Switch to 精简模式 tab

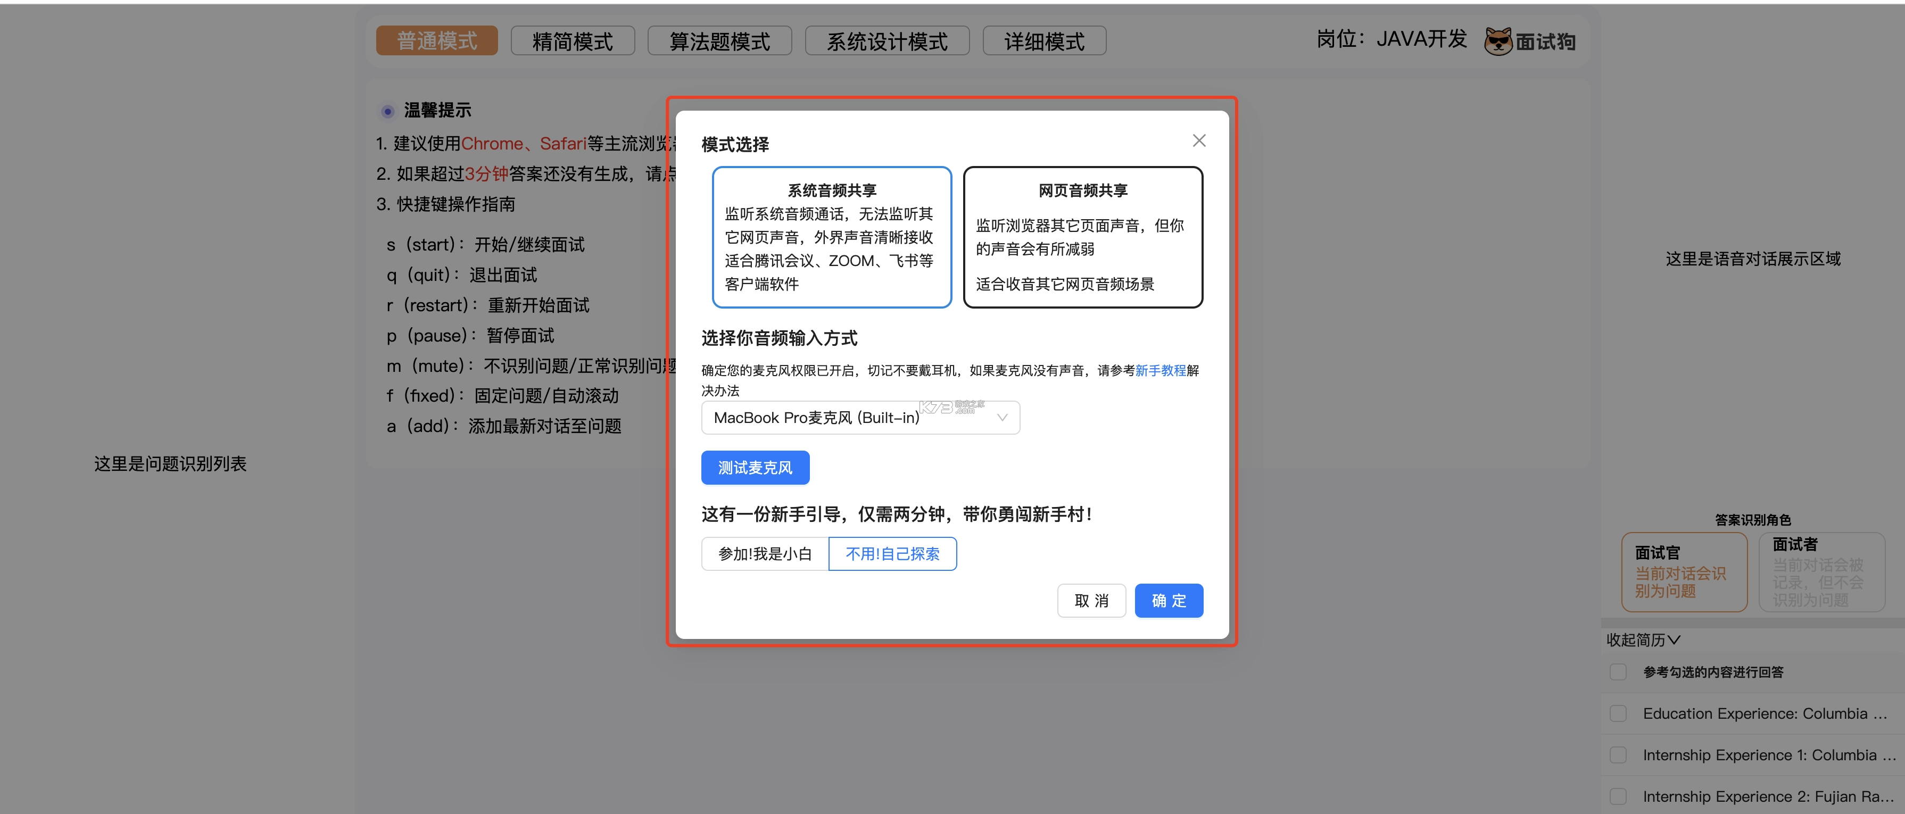(x=571, y=40)
